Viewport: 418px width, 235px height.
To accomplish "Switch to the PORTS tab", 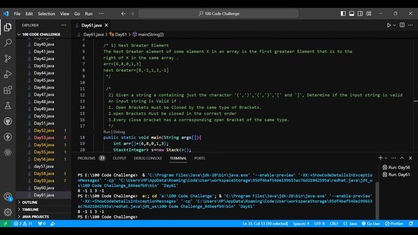I will (x=199, y=158).
